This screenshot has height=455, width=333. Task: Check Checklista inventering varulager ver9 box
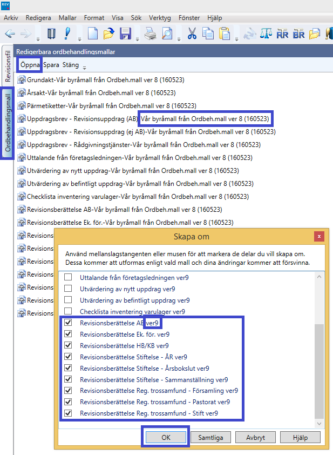68,311
